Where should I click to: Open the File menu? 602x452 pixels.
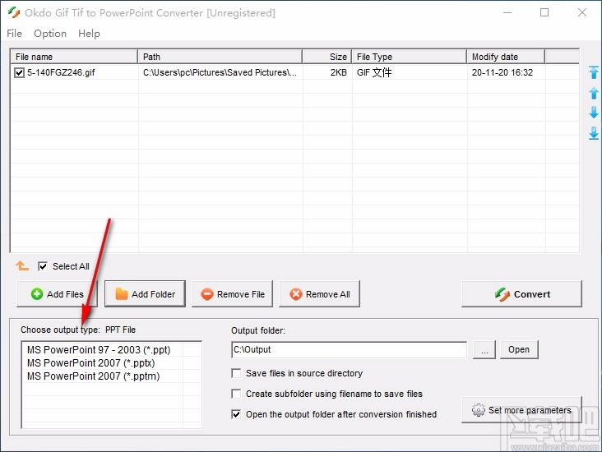click(14, 34)
